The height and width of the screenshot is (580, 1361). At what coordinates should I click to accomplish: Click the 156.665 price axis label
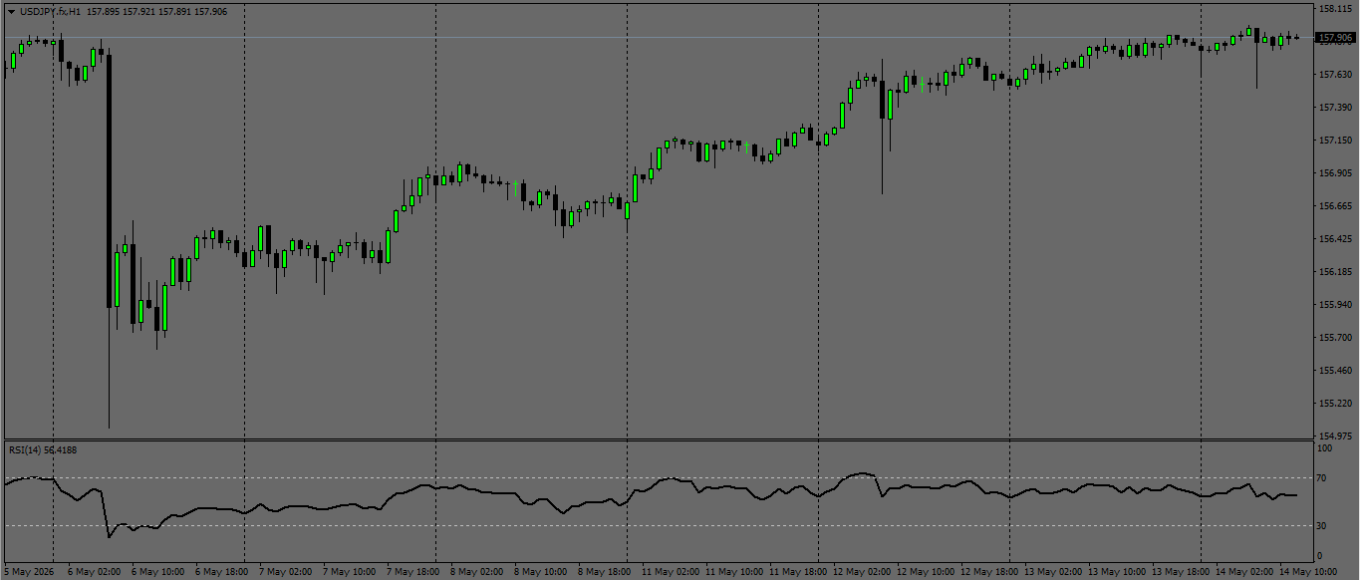tap(1335, 206)
